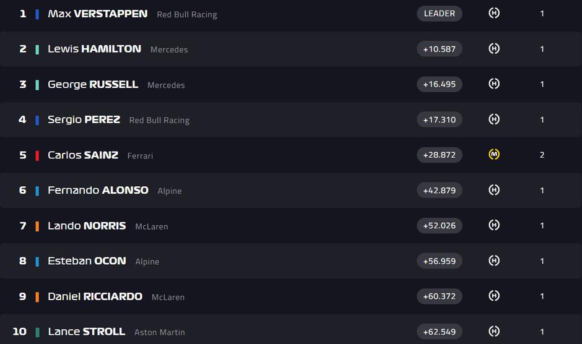Image resolution: width=582 pixels, height=344 pixels.
Task: Click Sainz's yellow medium tyre icon
Action: [494, 154]
